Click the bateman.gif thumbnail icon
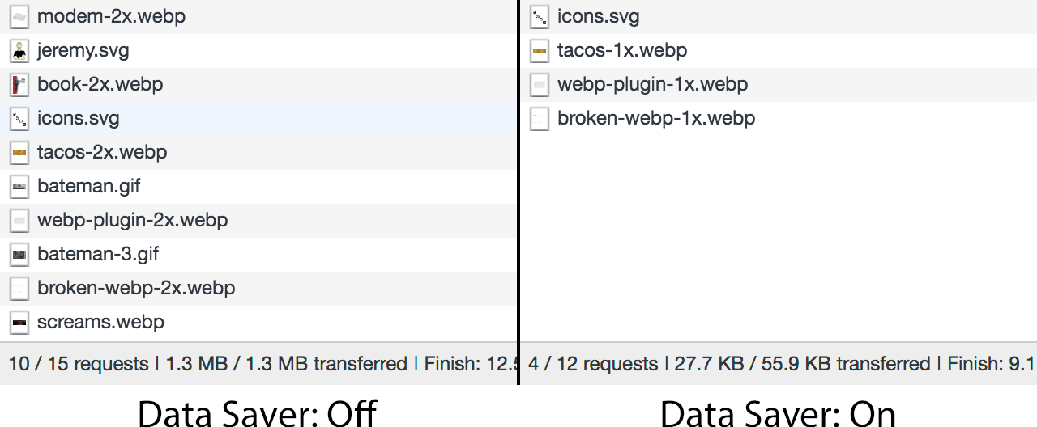Image resolution: width=1037 pixels, height=427 pixels. pyautogui.click(x=19, y=187)
